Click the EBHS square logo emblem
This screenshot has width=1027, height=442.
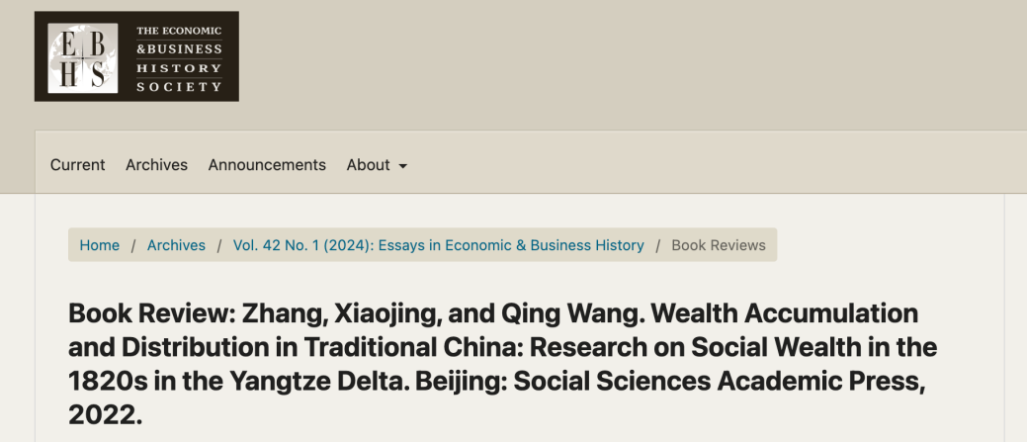(x=83, y=57)
